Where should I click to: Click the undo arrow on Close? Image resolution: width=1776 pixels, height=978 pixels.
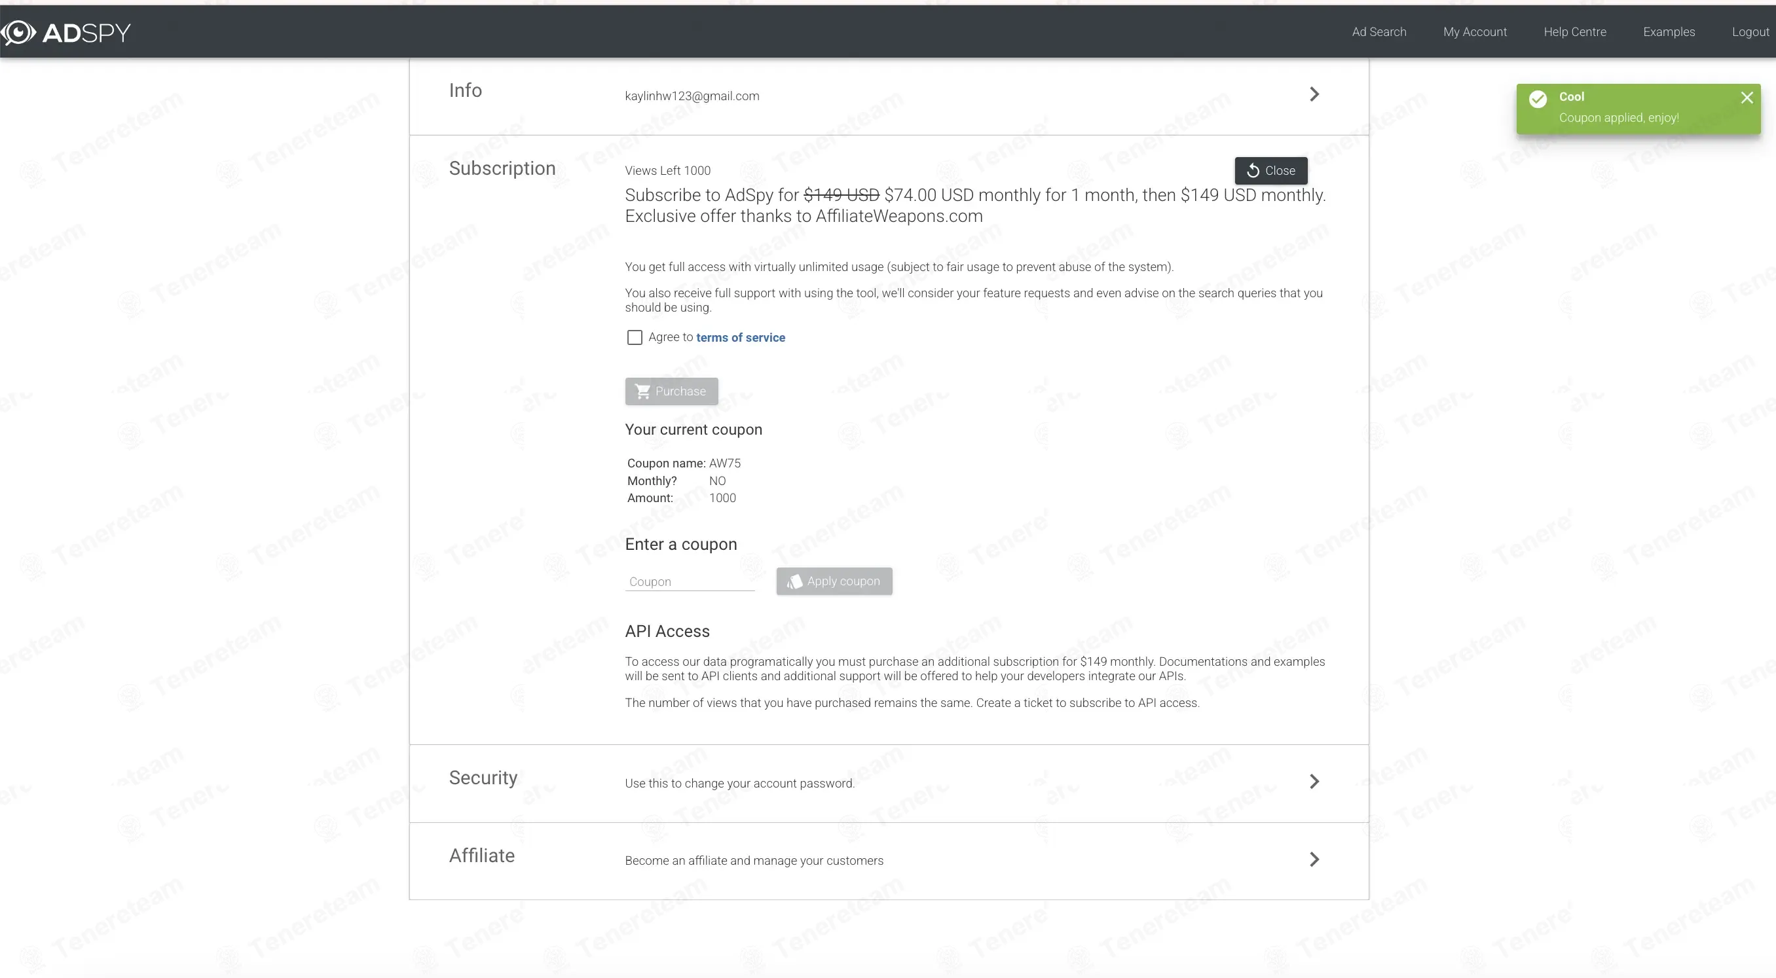(x=1253, y=171)
